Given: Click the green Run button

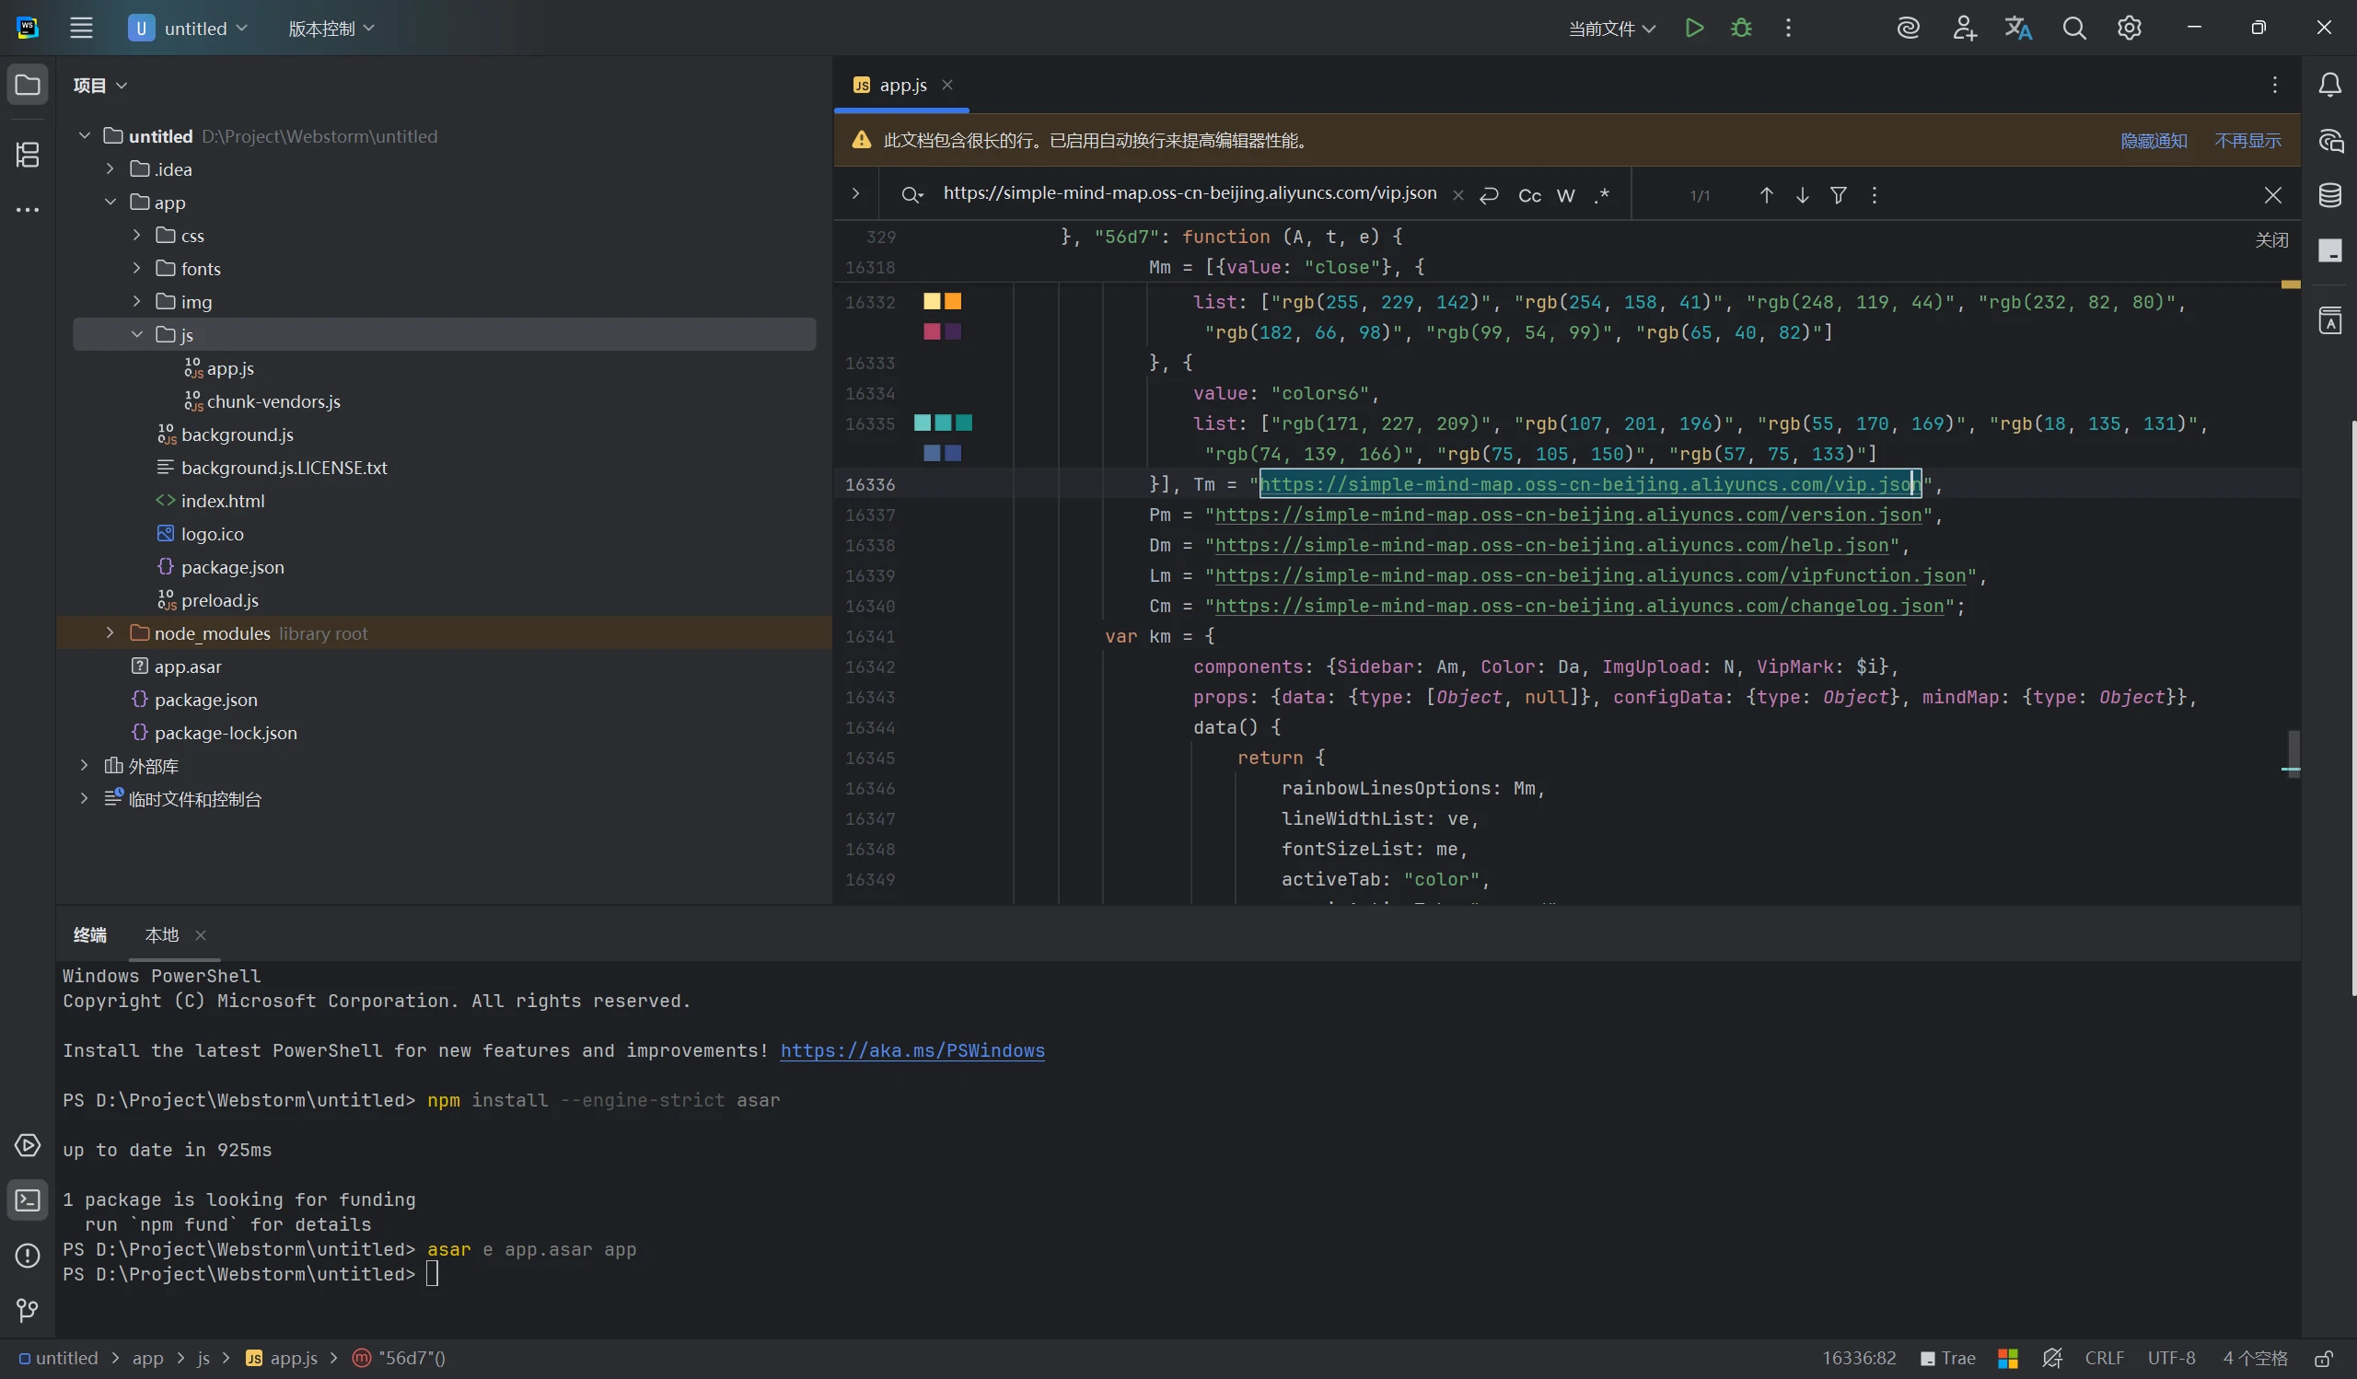Looking at the screenshot, I should pos(1694,28).
